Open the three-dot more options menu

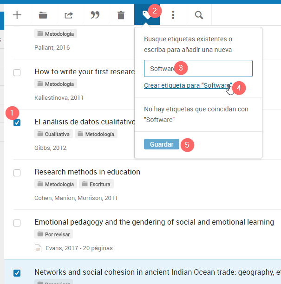pos(173,15)
